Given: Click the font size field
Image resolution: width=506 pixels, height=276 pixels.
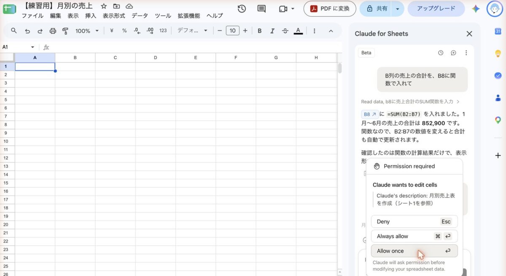Looking at the screenshot, I should click(x=232, y=31).
